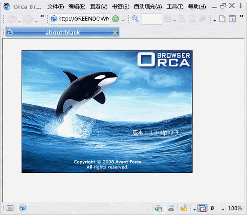Open the 自动填充(A) menu
Screen dimensions: 247x215
point(148,7)
